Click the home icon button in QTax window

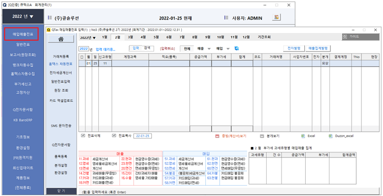[61, 39]
